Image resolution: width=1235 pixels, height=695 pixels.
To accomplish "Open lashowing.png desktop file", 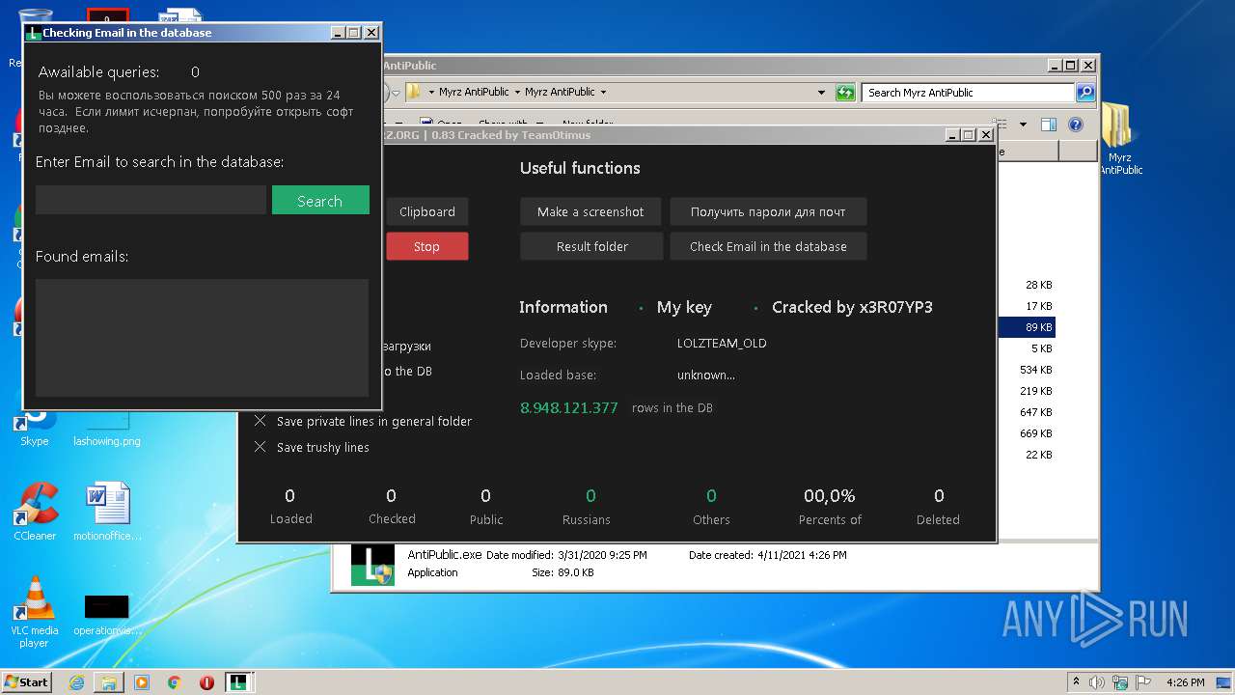I will tap(107, 430).
